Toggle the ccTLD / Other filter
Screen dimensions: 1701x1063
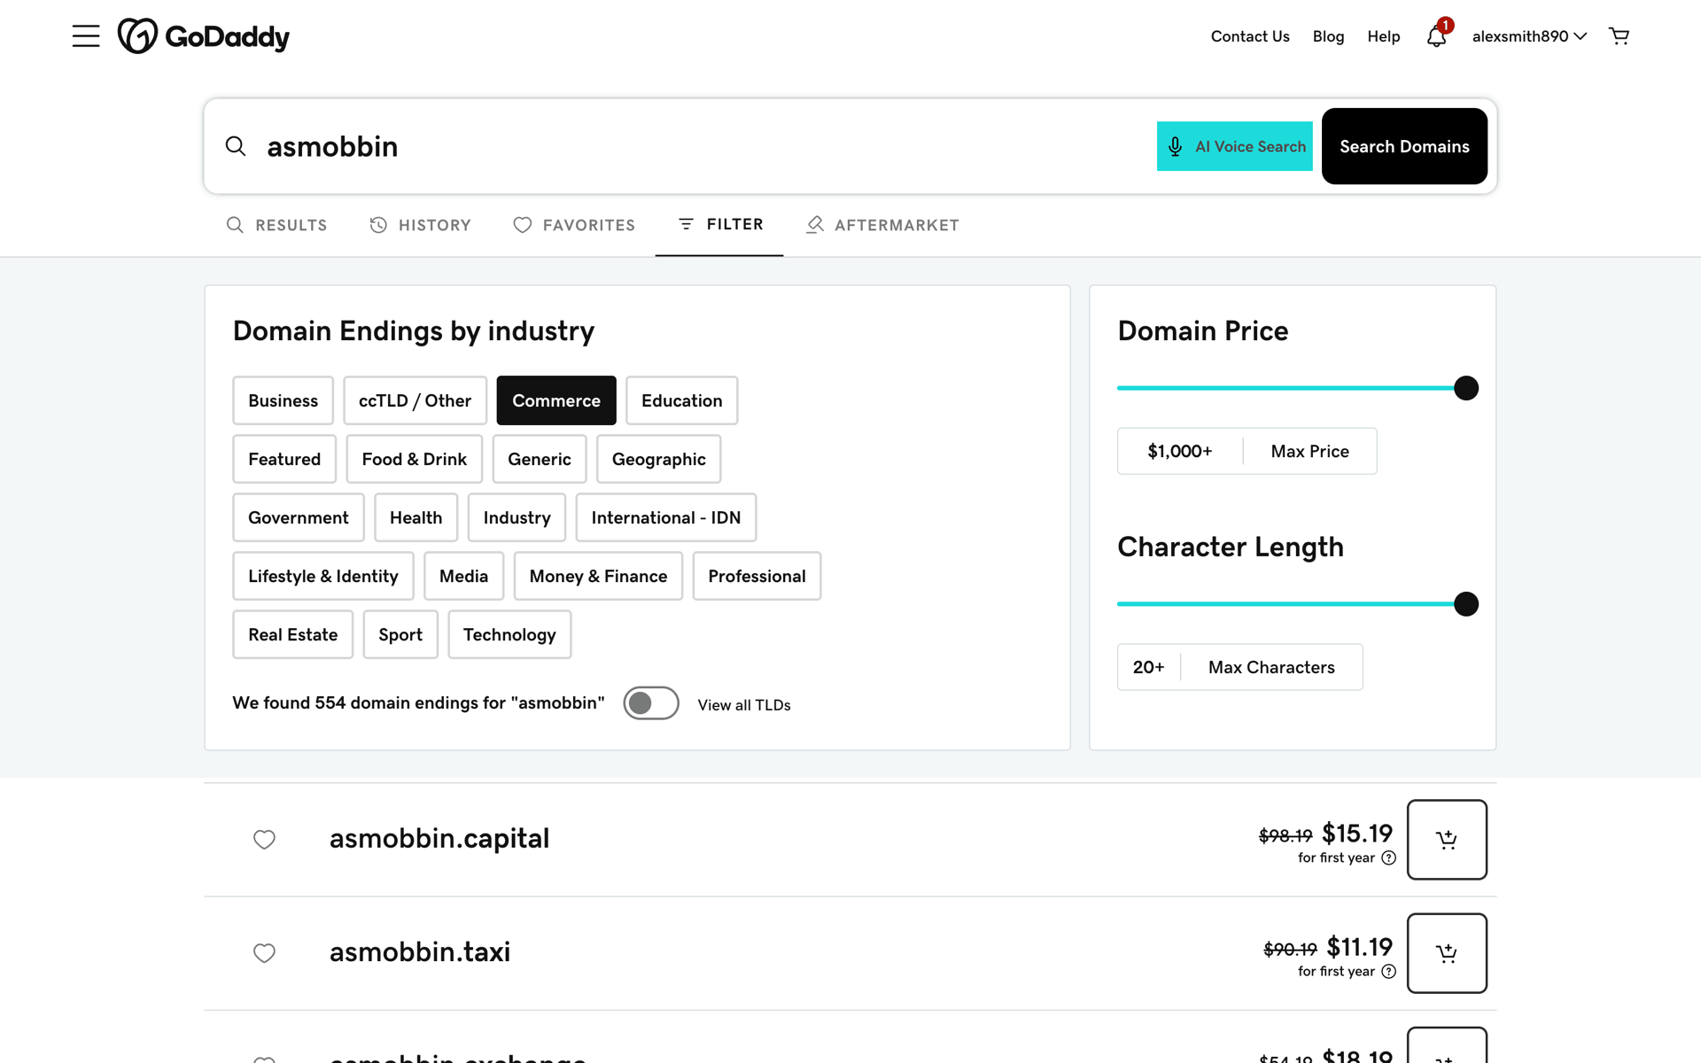[x=415, y=400]
